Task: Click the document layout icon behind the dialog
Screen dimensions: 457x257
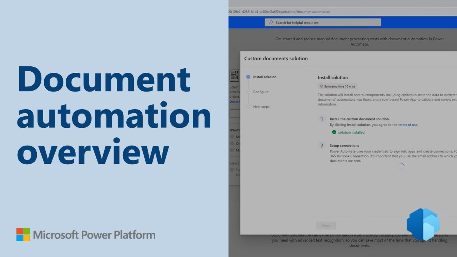Action: (x=234, y=75)
